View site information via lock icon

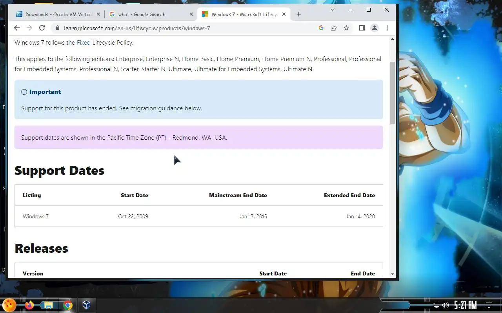(58, 28)
